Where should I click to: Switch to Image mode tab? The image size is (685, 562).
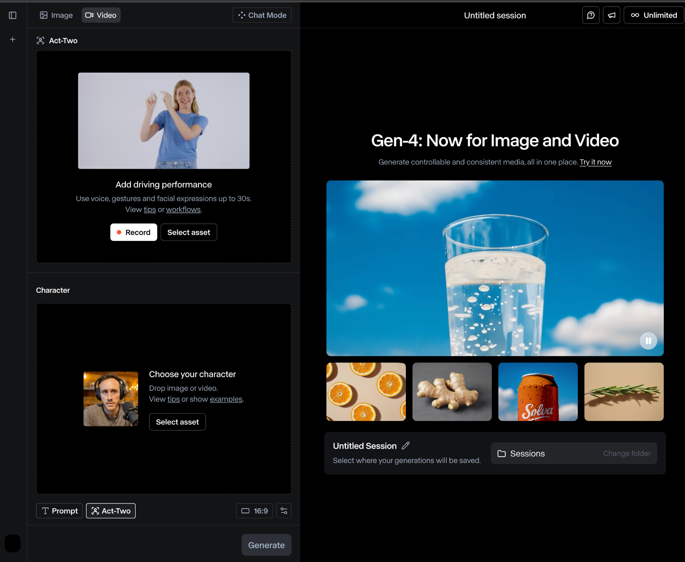(x=56, y=15)
